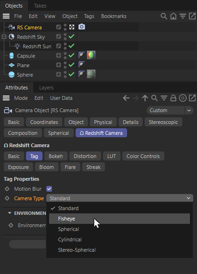Click the layer icon for Redshift Sun
This screenshot has height=274, width=197.
[59, 46]
